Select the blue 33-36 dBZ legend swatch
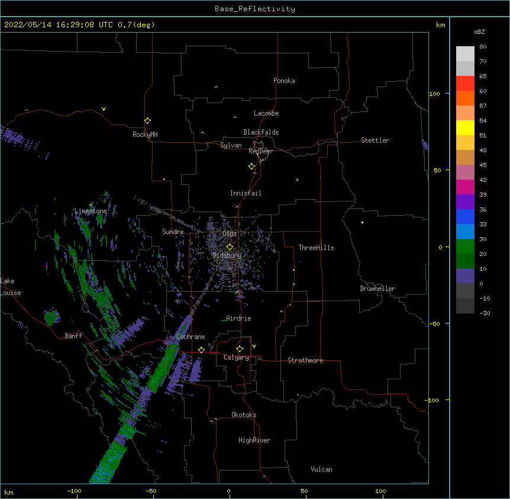The image size is (510, 499). (x=465, y=216)
